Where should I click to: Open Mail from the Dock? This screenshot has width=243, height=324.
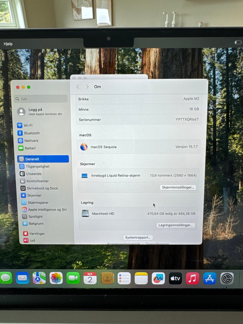click(22, 278)
